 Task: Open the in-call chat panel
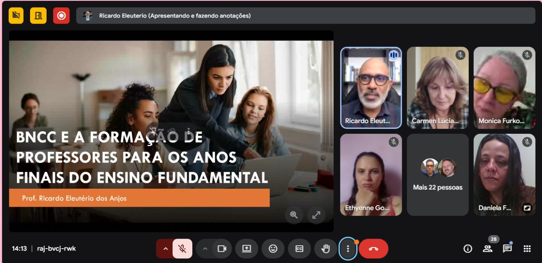[x=507, y=249]
